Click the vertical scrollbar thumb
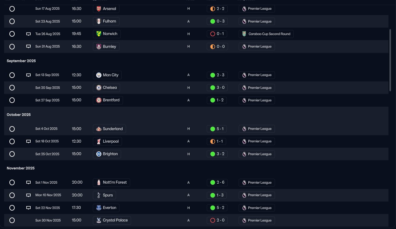 [390, 60]
